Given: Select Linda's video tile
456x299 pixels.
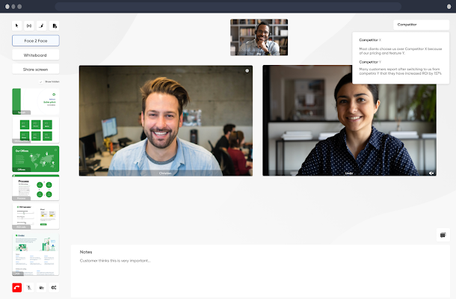Looking at the screenshot, I should pyautogui.click(x=349, y=120).
